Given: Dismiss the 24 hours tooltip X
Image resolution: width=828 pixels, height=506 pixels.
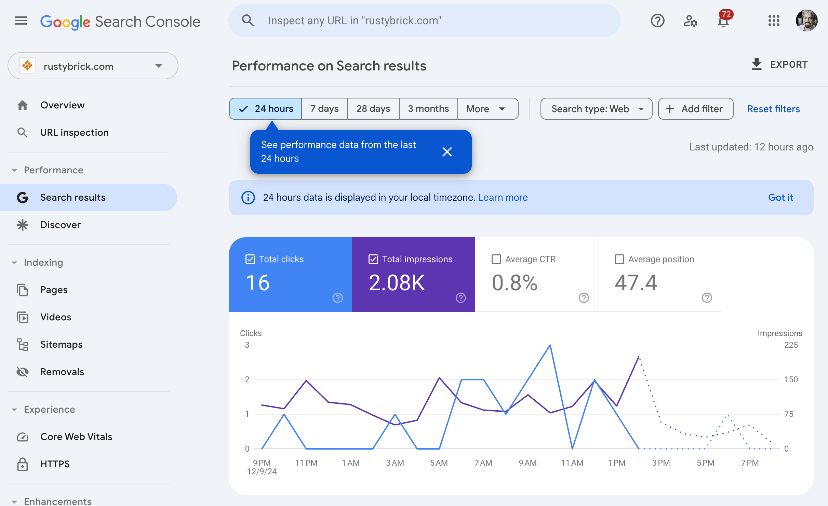Looking at the screenshot, I should point(448,151).
